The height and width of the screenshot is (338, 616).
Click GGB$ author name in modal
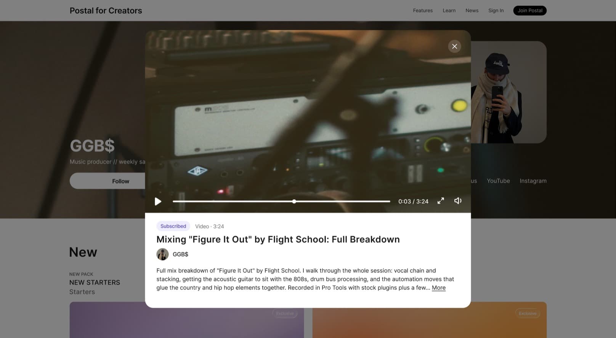point(180,254)
